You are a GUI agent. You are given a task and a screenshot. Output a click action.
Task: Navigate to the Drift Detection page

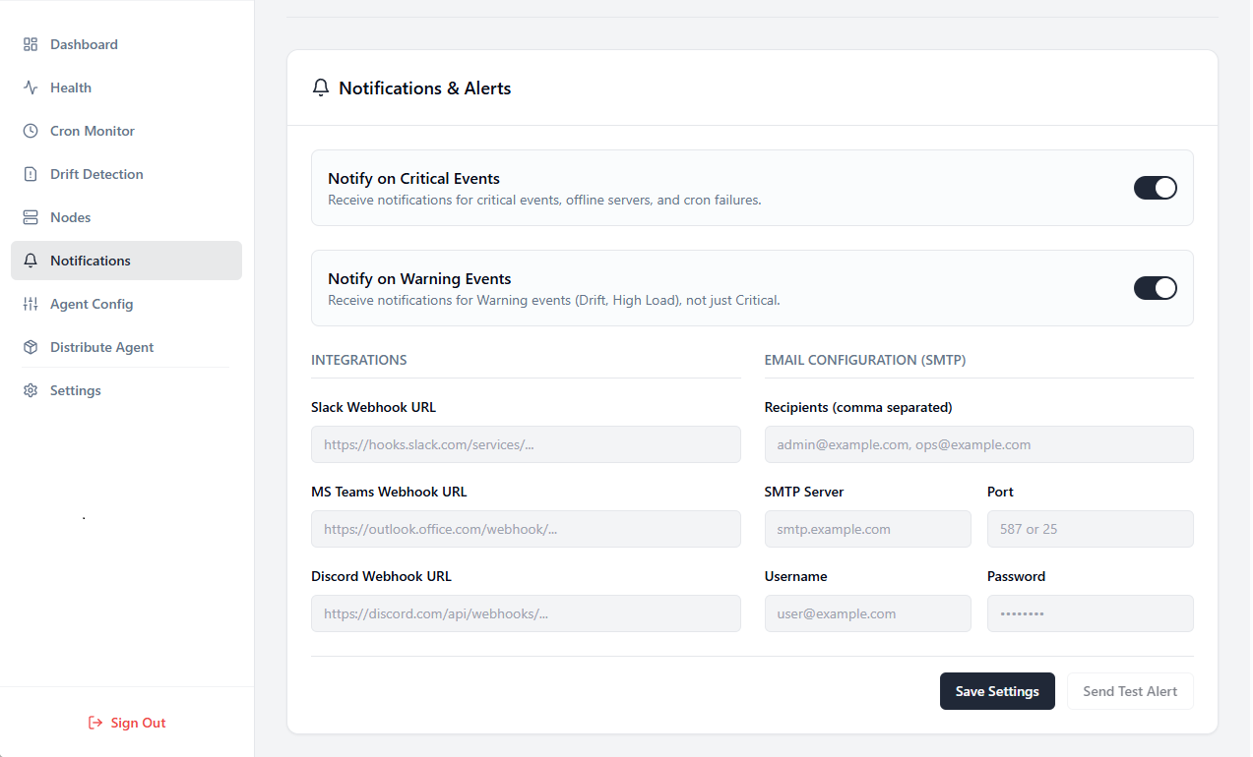pos(95,173)
